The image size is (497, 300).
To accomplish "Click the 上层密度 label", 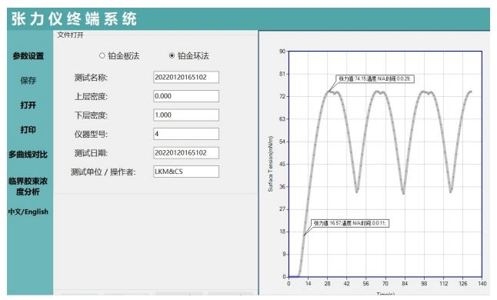I will point(91,96).
